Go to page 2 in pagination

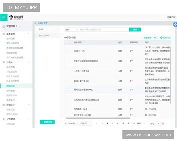107,124
